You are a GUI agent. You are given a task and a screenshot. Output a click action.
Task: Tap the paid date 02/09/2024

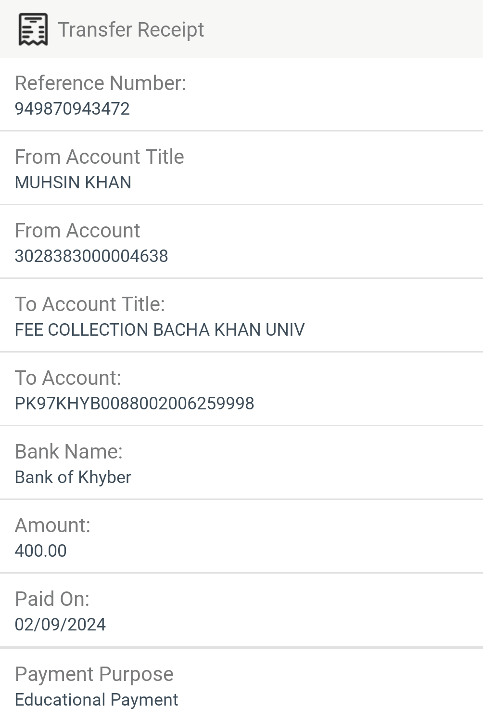61,625
